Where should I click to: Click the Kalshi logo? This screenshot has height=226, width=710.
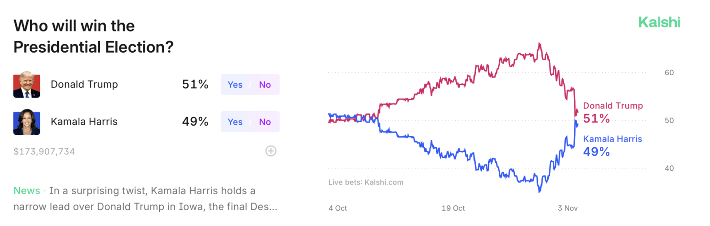[x=659, y=22]
